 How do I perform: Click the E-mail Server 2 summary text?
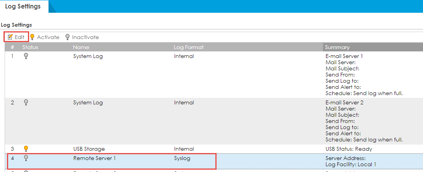[345, 102]
